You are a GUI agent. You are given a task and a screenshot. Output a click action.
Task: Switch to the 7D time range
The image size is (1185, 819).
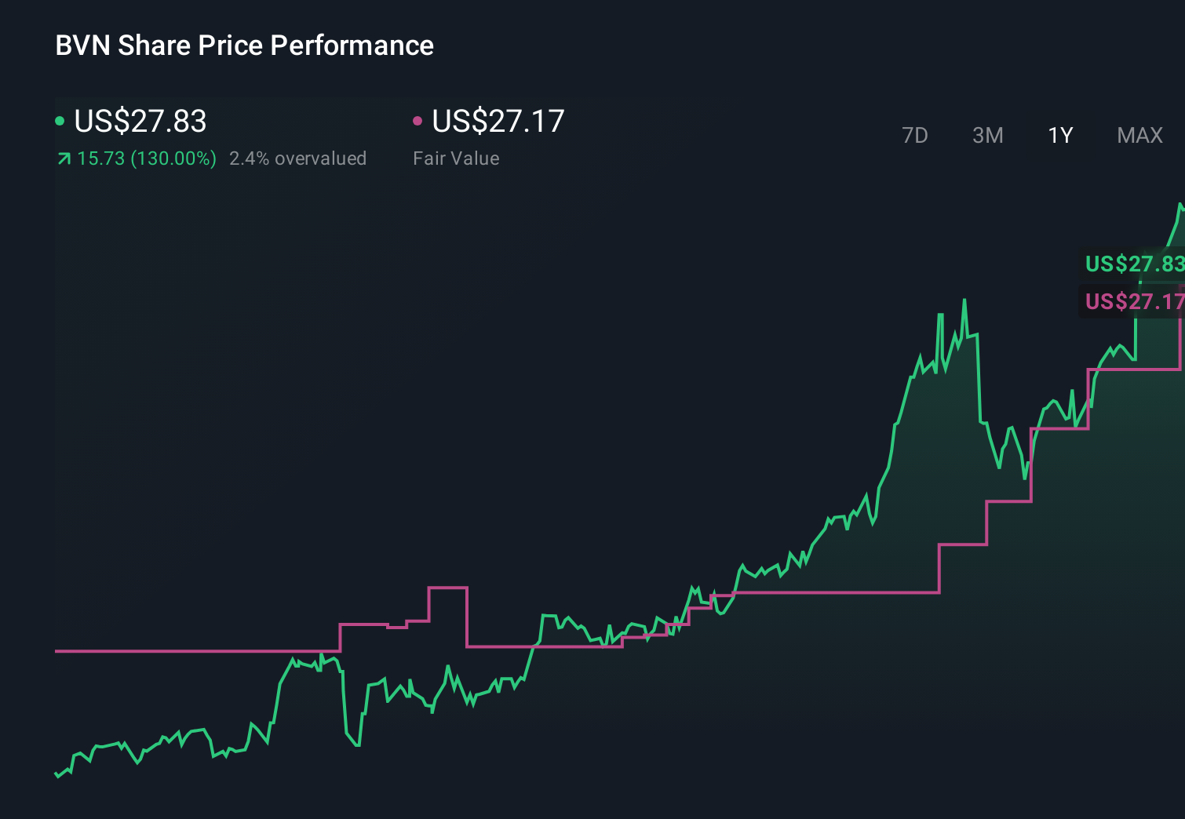click(916, 136)
